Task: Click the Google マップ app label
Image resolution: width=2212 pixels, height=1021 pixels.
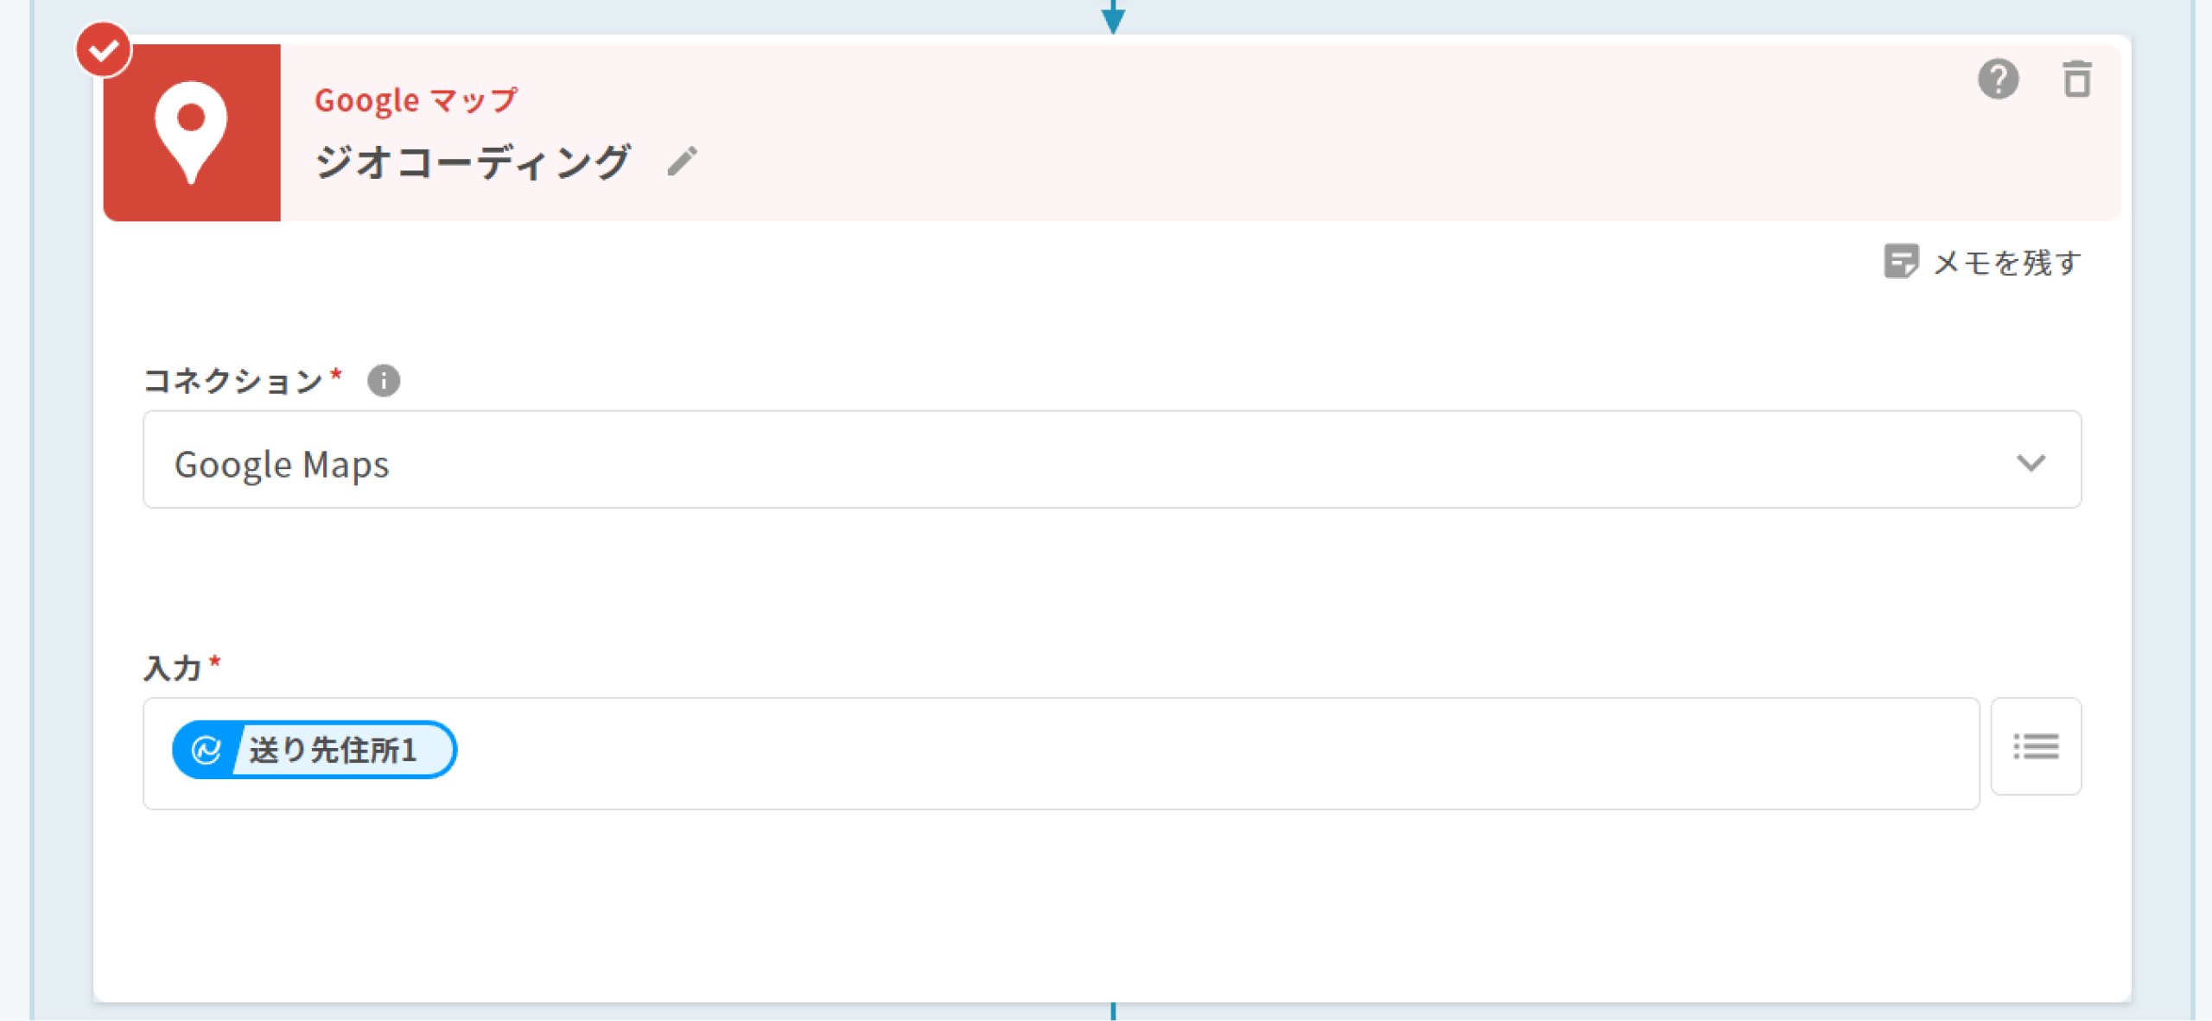Action: click(416, 100)
